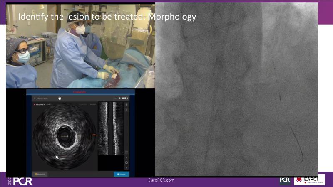Click the small icon below the play button
This screenshot has height=187, width=333.
127,168
